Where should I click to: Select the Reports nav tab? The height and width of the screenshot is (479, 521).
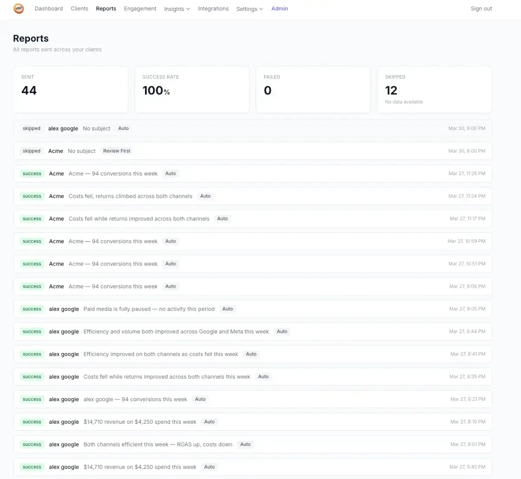click(x=106, y=9)
